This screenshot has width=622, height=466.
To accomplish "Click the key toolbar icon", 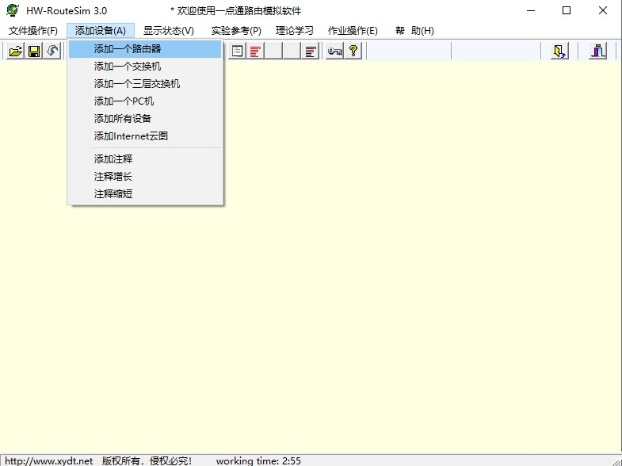I will point(335,51).
